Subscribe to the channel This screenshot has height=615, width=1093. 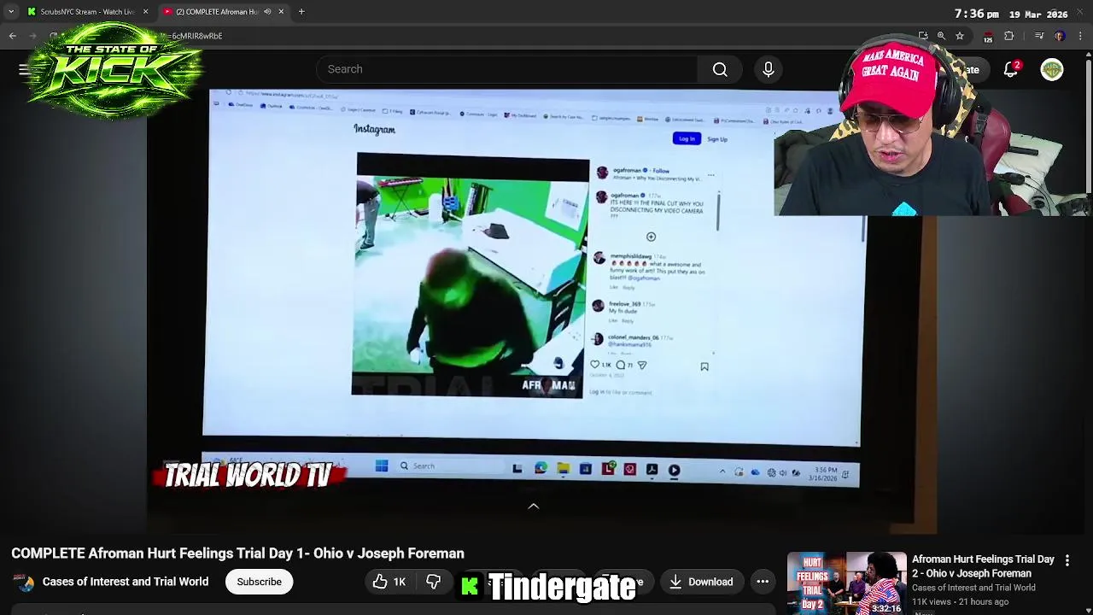click(x=259, y=582)
